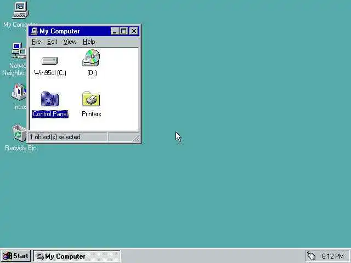Select the Win95dl (C:) drive icon
The width and height of the screenshot is (351, 263).
coord(50,61)
